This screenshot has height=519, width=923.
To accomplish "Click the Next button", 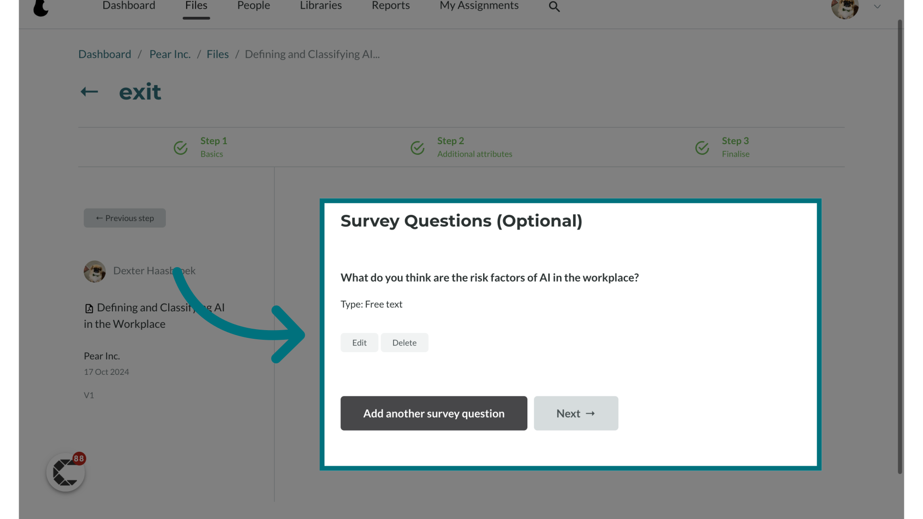I will (x=576, y=413).
